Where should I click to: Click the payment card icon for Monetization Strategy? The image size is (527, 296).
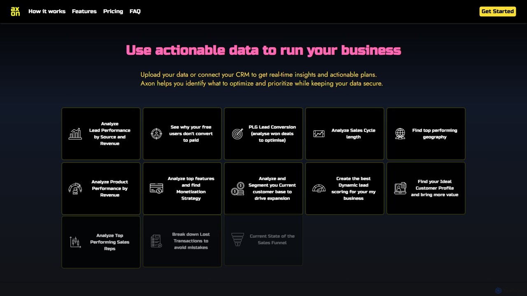tap(156, 188)
